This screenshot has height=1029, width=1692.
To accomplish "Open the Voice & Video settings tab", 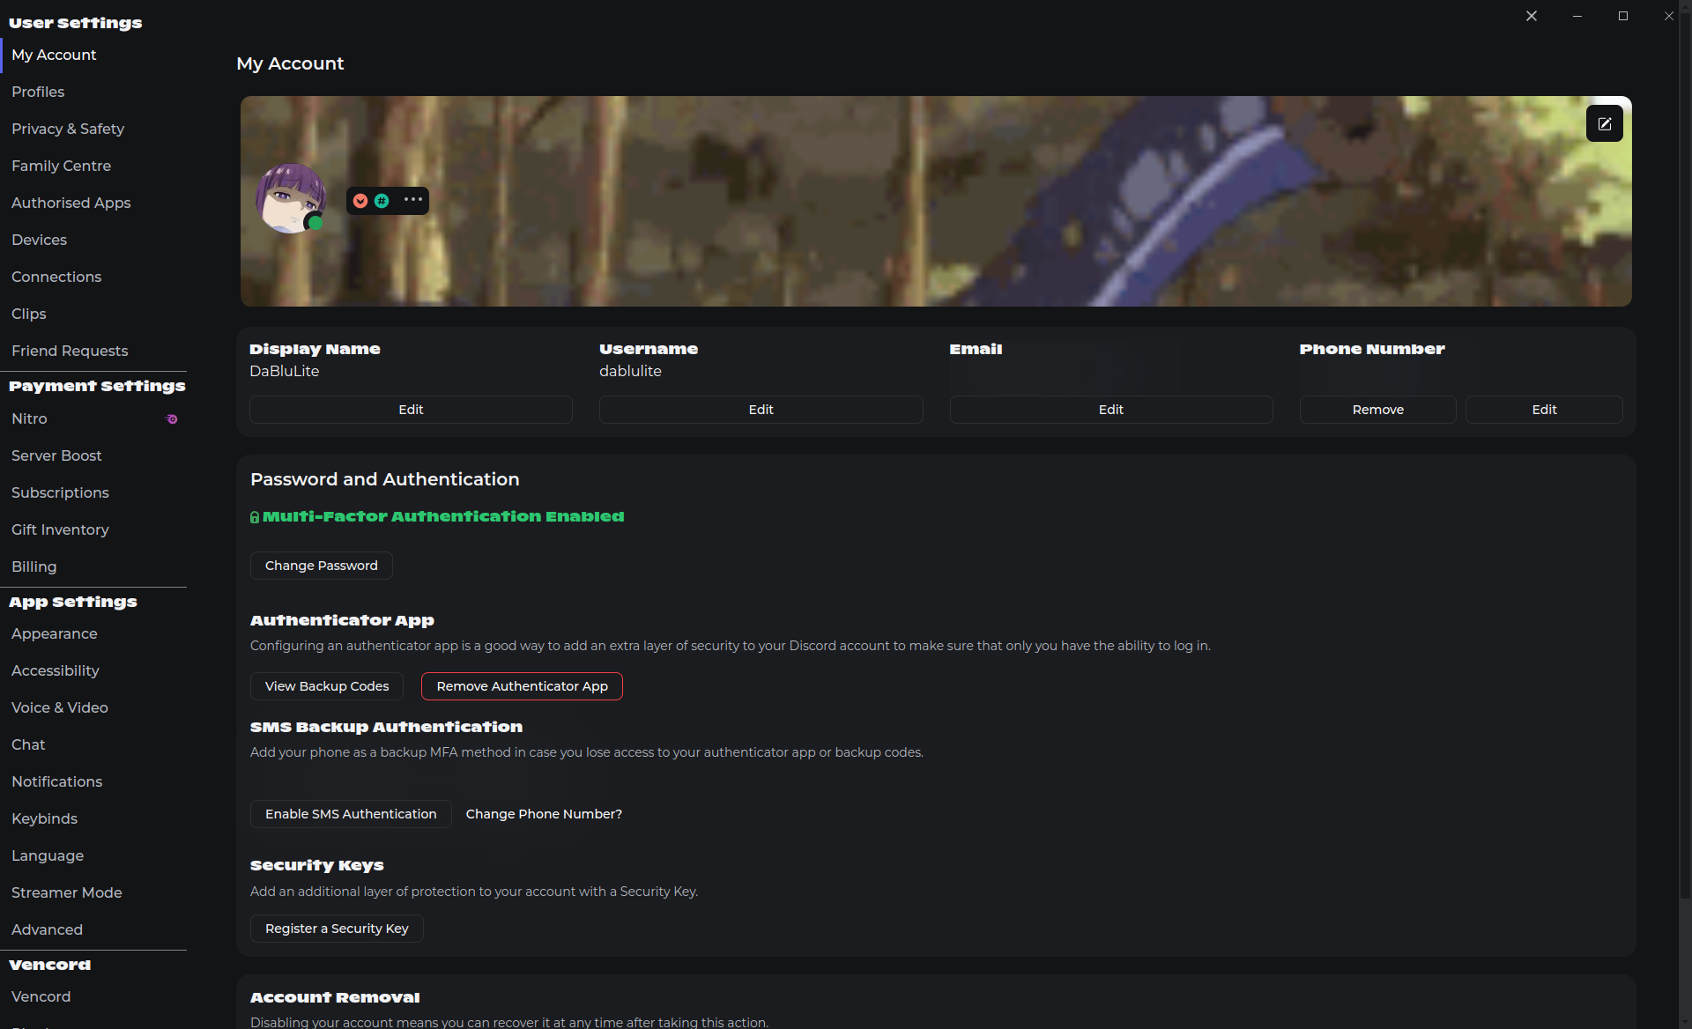I will coord(59,707).
